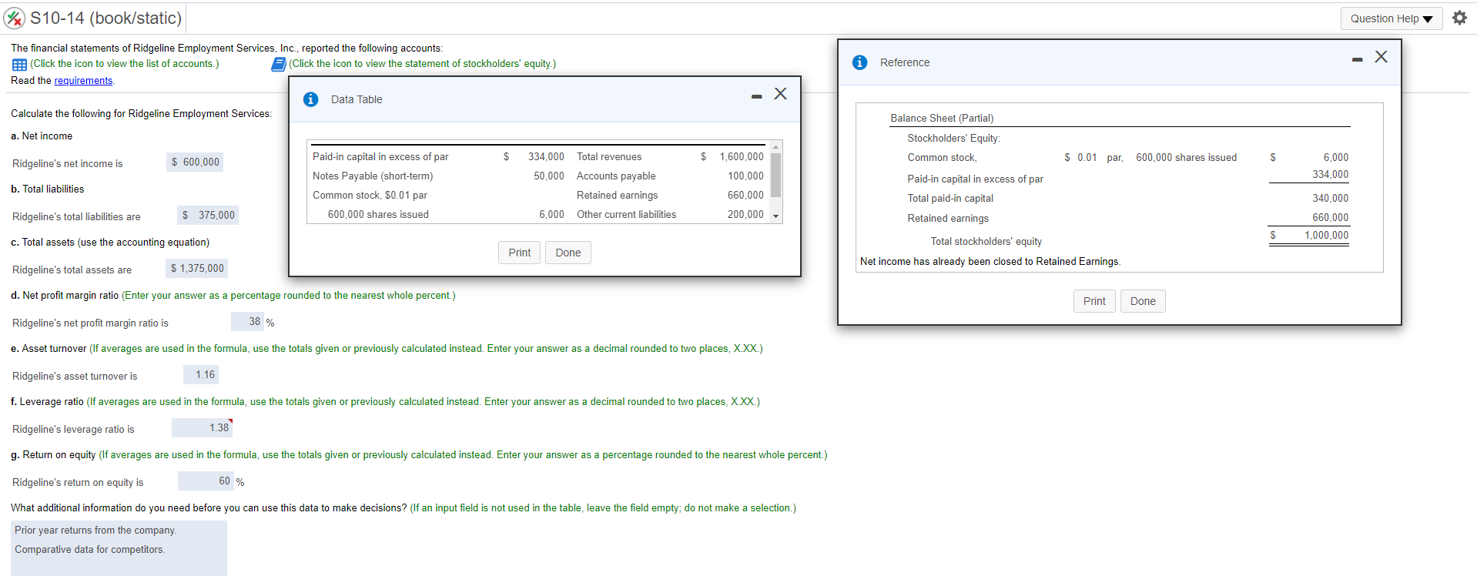Click 'Retained earnings' label in Reference popup
This screenshot has width=1477, height=576.
[948, 219]
